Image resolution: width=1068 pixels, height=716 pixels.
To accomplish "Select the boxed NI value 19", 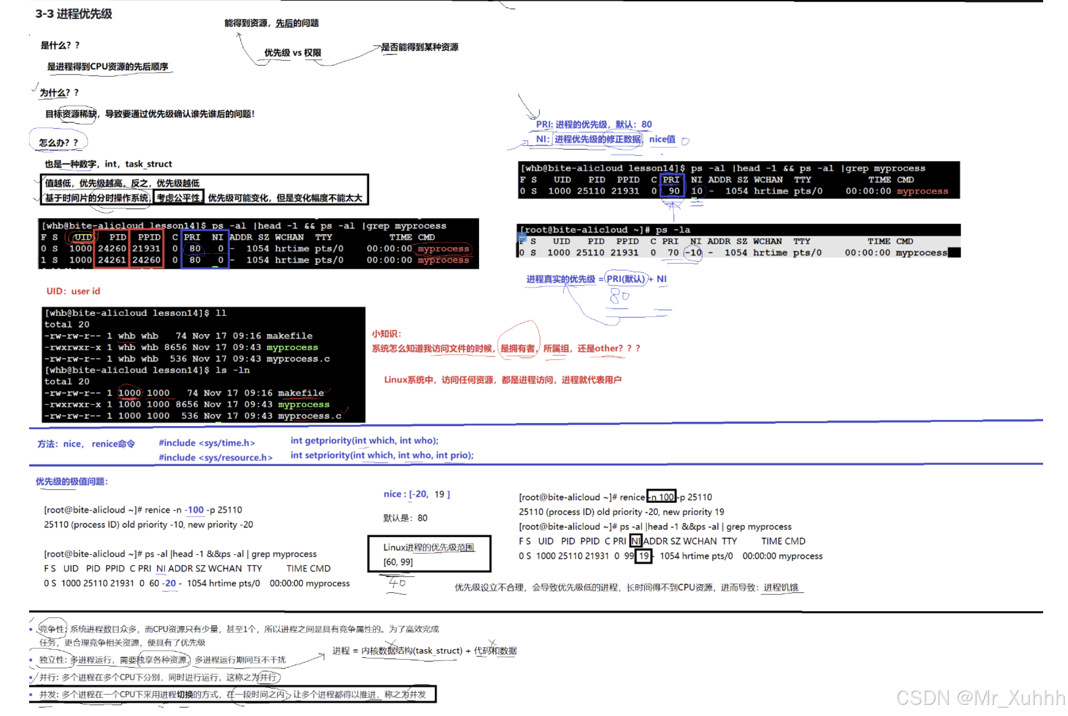I will (644, 556).
